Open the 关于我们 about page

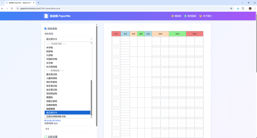(205, 16)
